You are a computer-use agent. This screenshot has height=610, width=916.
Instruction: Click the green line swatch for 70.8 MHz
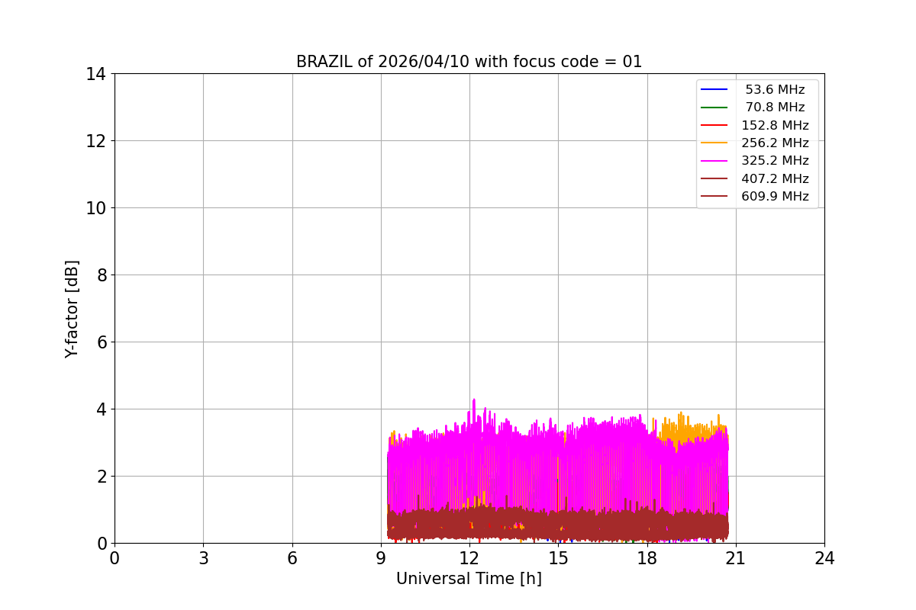point(714,108)
